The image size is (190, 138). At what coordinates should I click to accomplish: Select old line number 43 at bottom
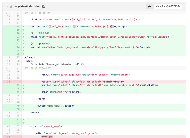click(9, 137)
